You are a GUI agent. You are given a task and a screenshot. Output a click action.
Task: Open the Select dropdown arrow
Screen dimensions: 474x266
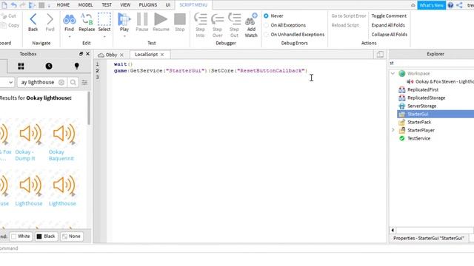click(104, 37)
